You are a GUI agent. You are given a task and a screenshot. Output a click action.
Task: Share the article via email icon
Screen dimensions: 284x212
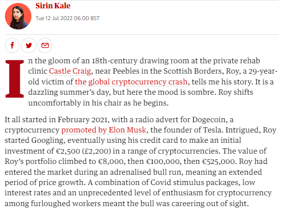click(x=45, y=45)
